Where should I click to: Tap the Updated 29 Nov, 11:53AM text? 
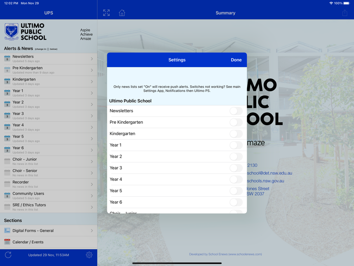pyautogui.click(x=48, y=255)
